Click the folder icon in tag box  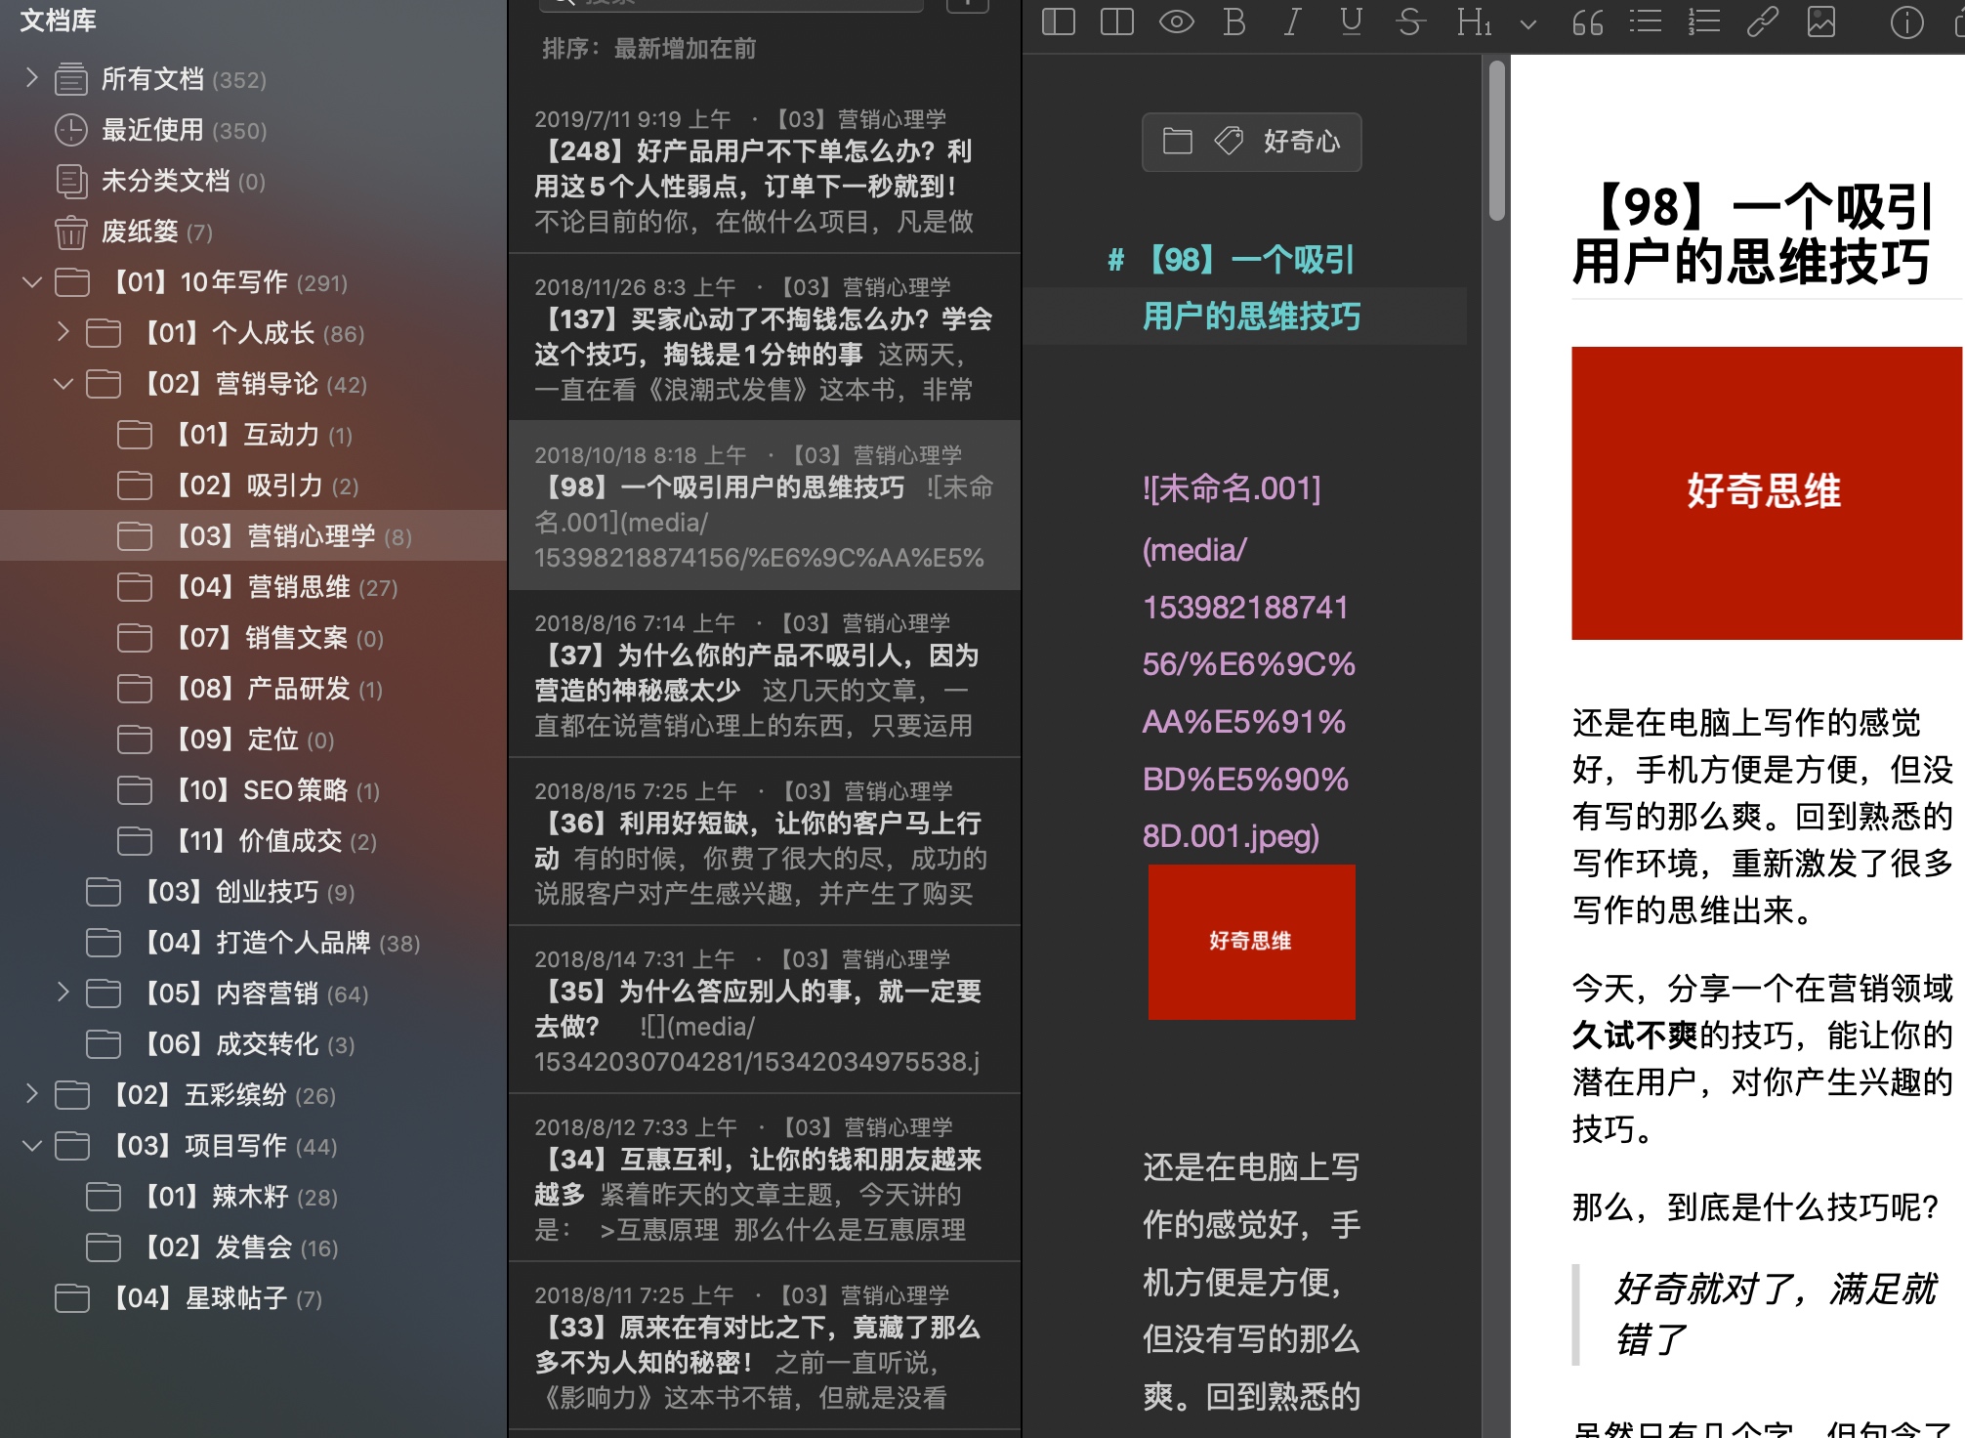pos(1177,142)
